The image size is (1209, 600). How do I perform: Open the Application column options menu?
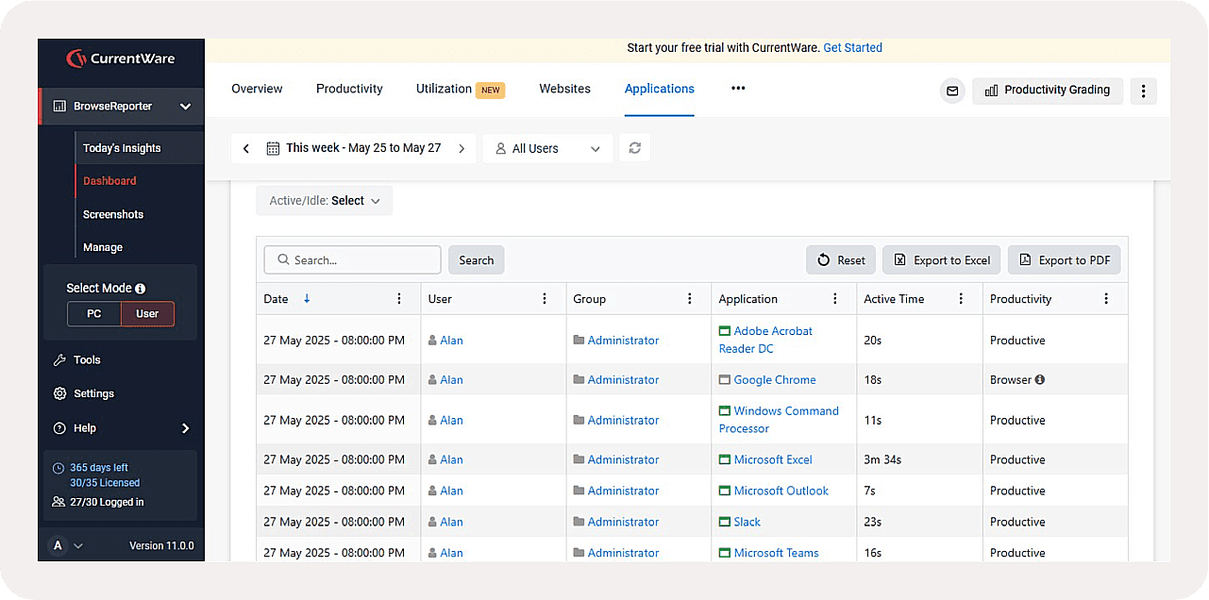[834, 299]
